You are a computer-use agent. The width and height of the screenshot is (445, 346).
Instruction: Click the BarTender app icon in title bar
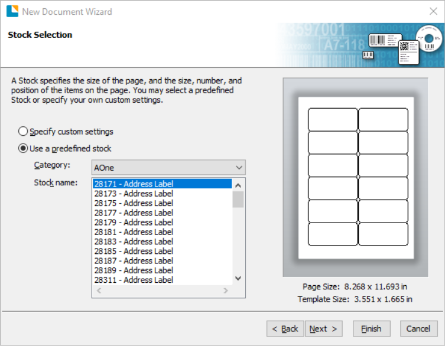click(12, 11)
